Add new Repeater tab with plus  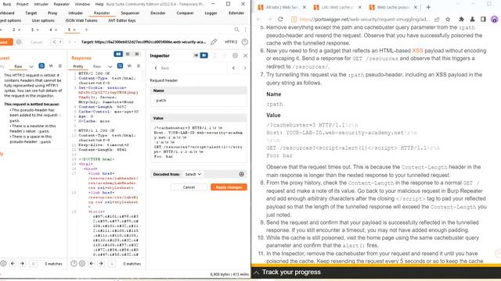click(x=86, y=30)
